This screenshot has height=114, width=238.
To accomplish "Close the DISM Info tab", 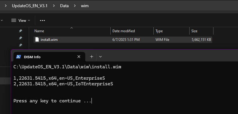I will click(79, 57).
